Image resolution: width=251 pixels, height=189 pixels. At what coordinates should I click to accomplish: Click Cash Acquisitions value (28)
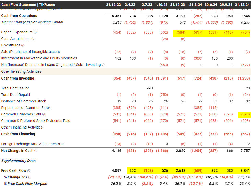[165, 39]
